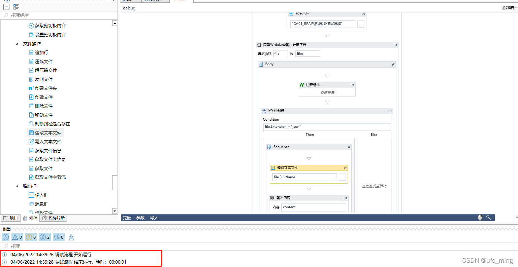Click the component list scroll-up arrow
This screenshot has height=267, width=518.
pyautogui.click(x=115, y=23)
